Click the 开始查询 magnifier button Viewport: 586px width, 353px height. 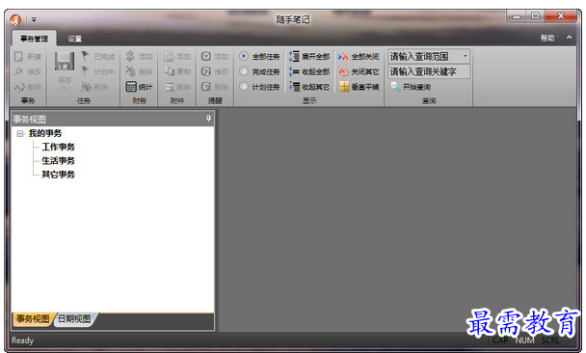click(411, 87)
